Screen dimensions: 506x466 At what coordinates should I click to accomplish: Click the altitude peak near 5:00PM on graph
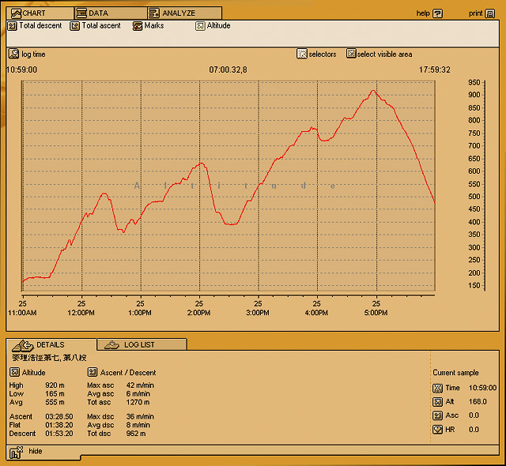373,91
